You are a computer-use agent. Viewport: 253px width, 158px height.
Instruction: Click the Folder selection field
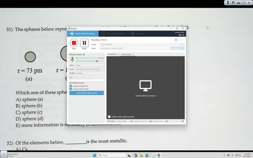[x=142, y=44]
